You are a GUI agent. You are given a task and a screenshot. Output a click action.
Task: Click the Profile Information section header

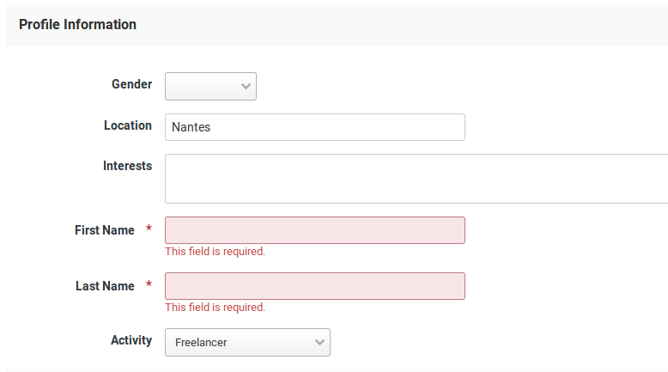[77, 24]
